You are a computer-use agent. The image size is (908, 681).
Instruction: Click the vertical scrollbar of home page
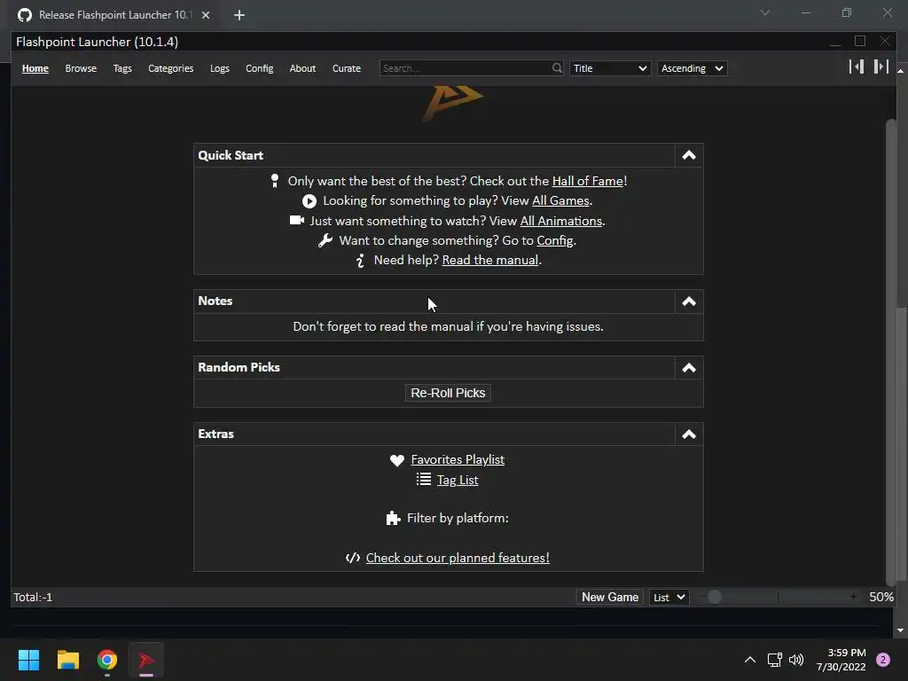click(x=891, y=353)
